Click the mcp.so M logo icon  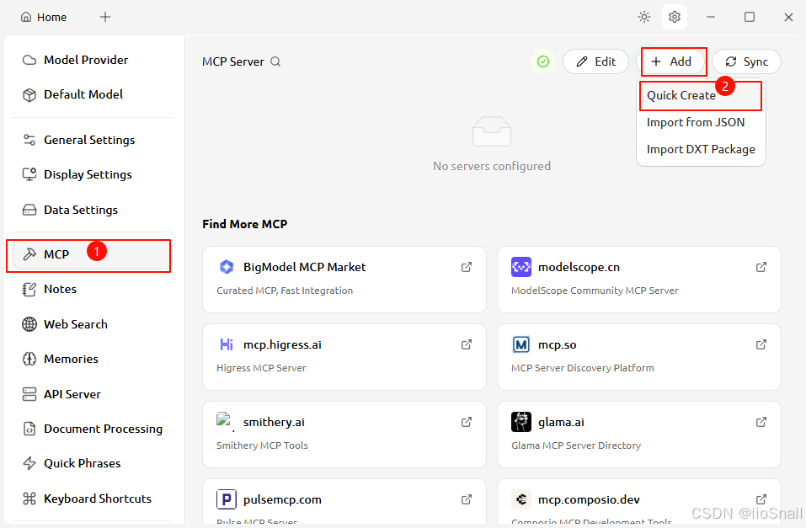point(521,344)
